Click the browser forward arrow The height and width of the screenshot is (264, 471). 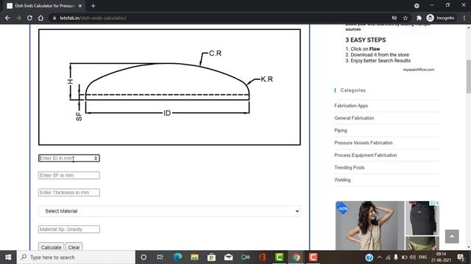pos(18,18)
